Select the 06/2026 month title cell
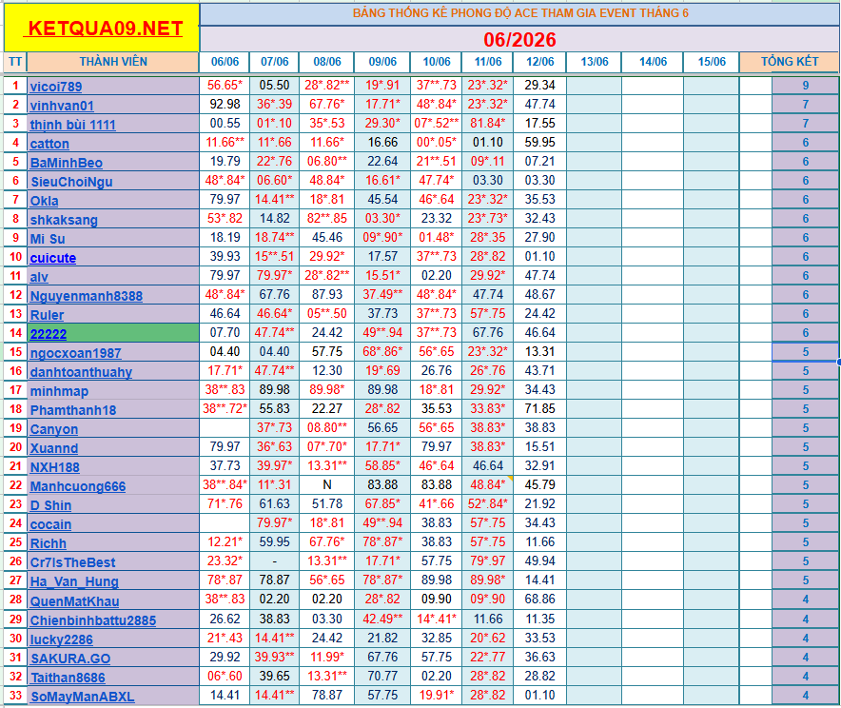Image resolution: width=841 pixels, height=708 pixels. [519, 40]
